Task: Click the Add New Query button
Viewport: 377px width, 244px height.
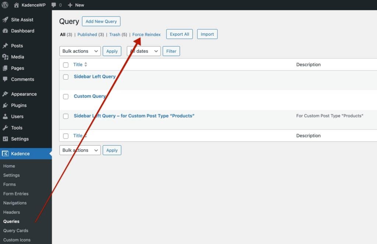Action: [x=101, y=21]
